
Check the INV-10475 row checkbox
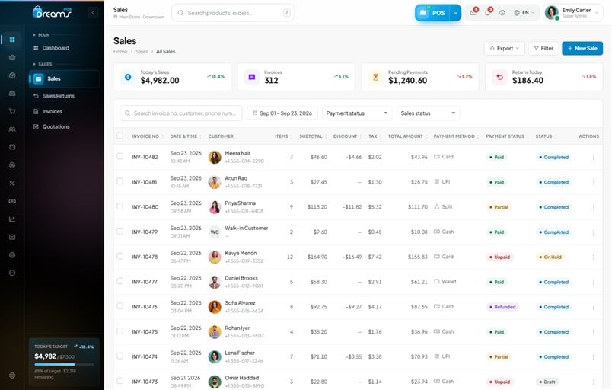[120, 331]
